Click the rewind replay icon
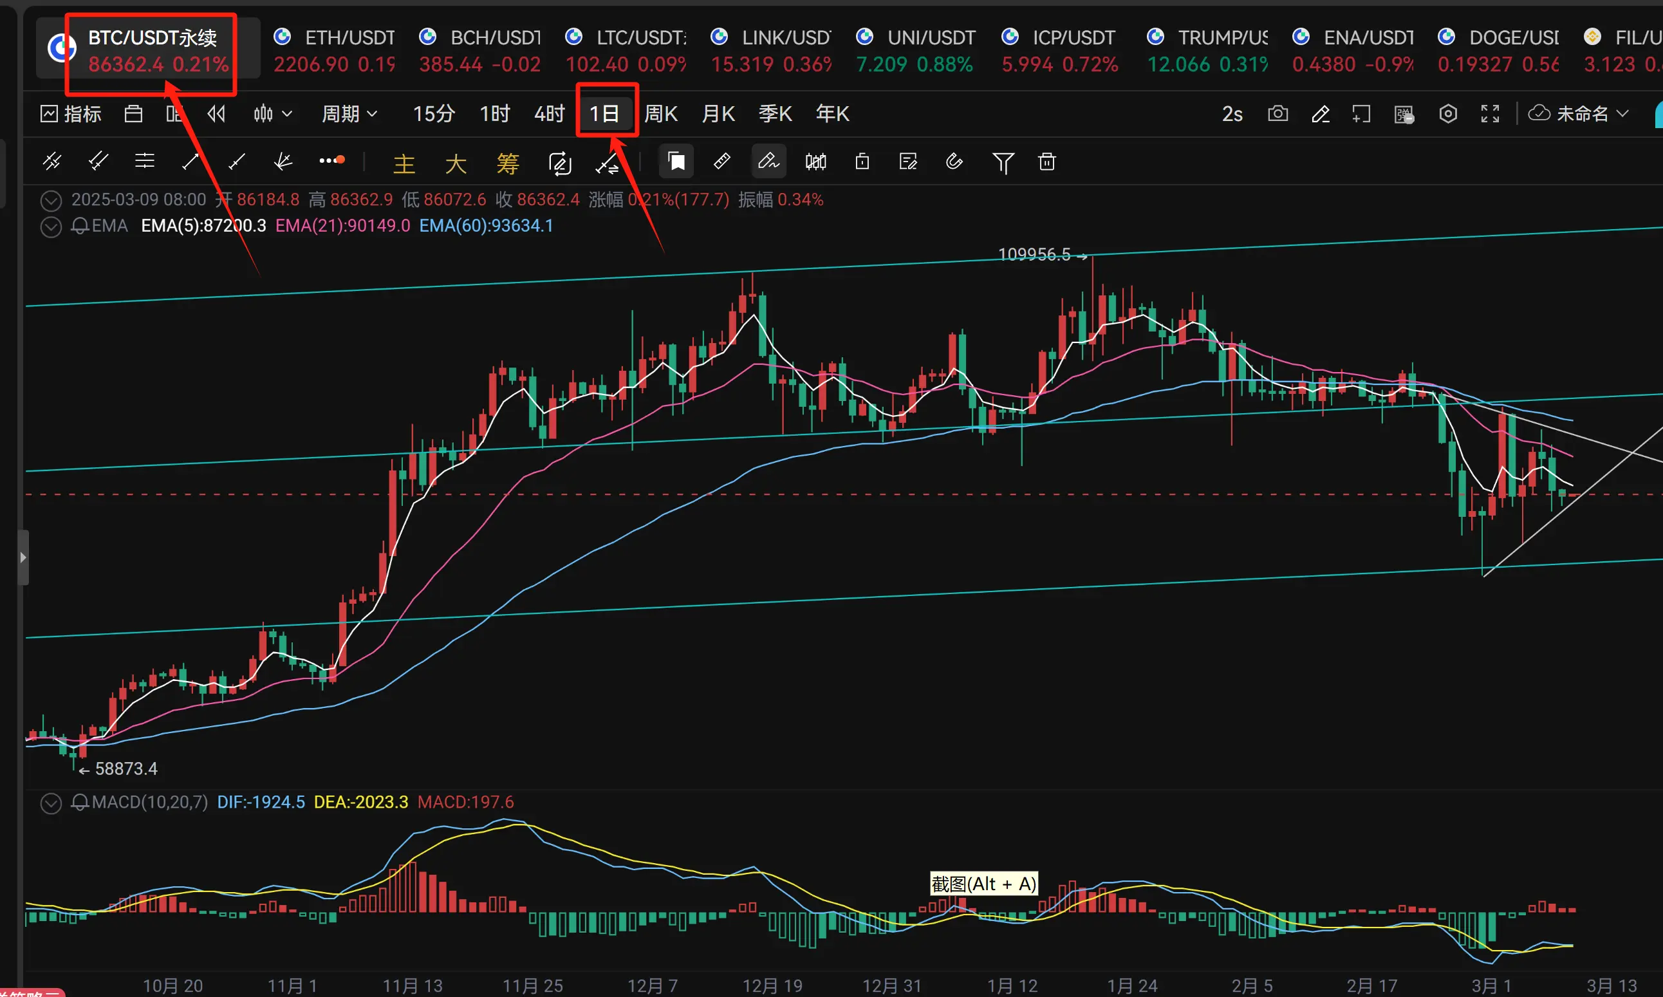This screenshot has width=1663, height=997. 216,113
